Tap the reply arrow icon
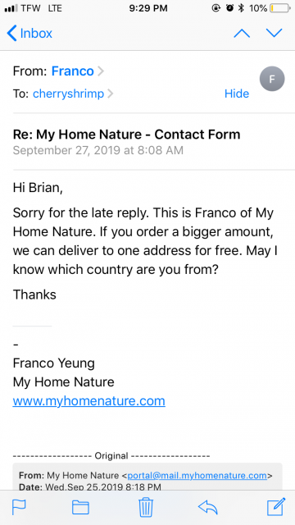Viewport: 295px width, 525px height. [x=207, y=508]
